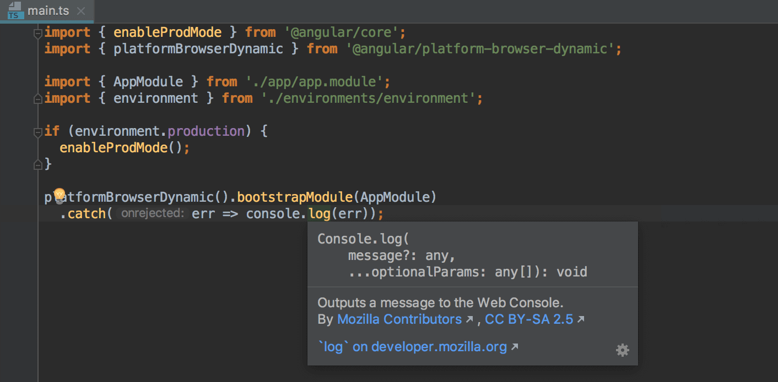
Task: Click bootstrapModule in the code
Action: coord(295,197)
